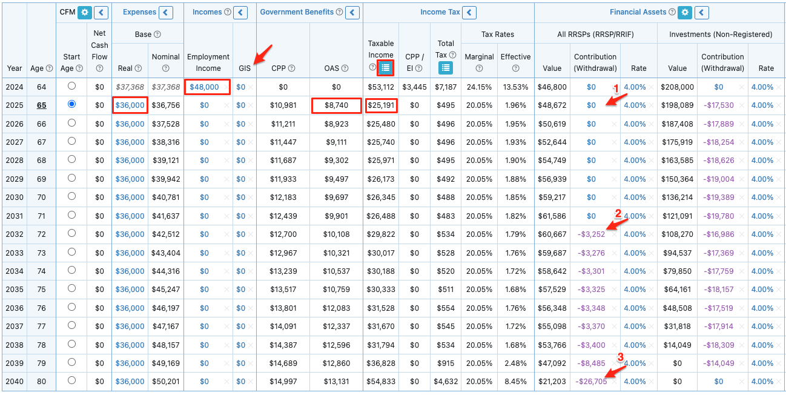Screen dimensions: 786x395
Task: Collapse the Government Benefits column group
Action: coord(352,12)
